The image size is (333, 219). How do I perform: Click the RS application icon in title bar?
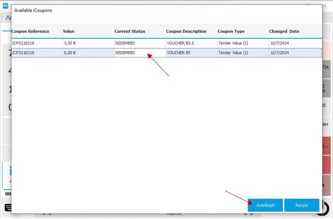pyautogui.click(x=5, y=6)
